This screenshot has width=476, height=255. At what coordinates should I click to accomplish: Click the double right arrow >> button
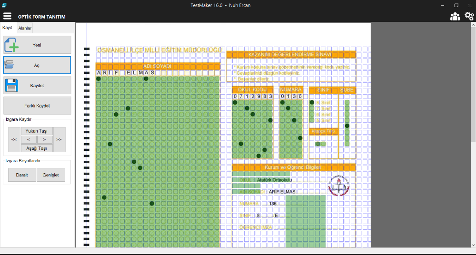[59, 139]
